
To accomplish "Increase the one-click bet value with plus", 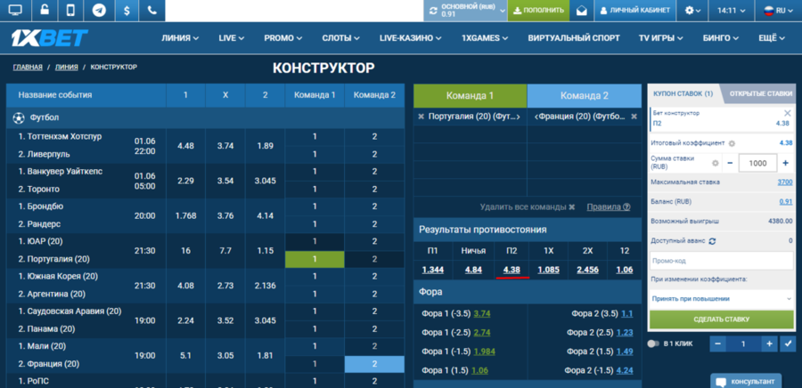I will 769,344.
